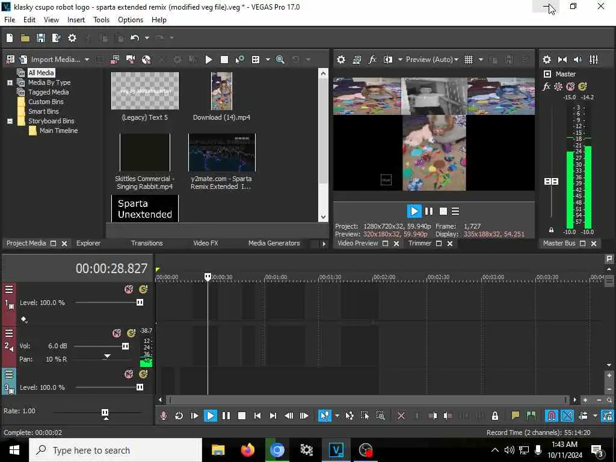Switch to the Explorer tab
The width and height of the screenshot is (616, 462).
tap(88, 243)
